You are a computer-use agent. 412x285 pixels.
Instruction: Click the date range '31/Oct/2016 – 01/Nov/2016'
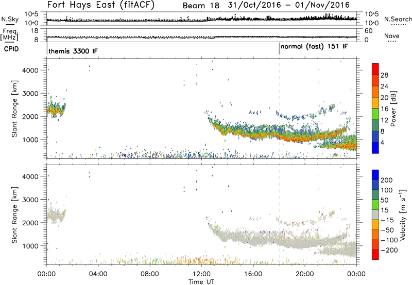[x=289, y=5]
